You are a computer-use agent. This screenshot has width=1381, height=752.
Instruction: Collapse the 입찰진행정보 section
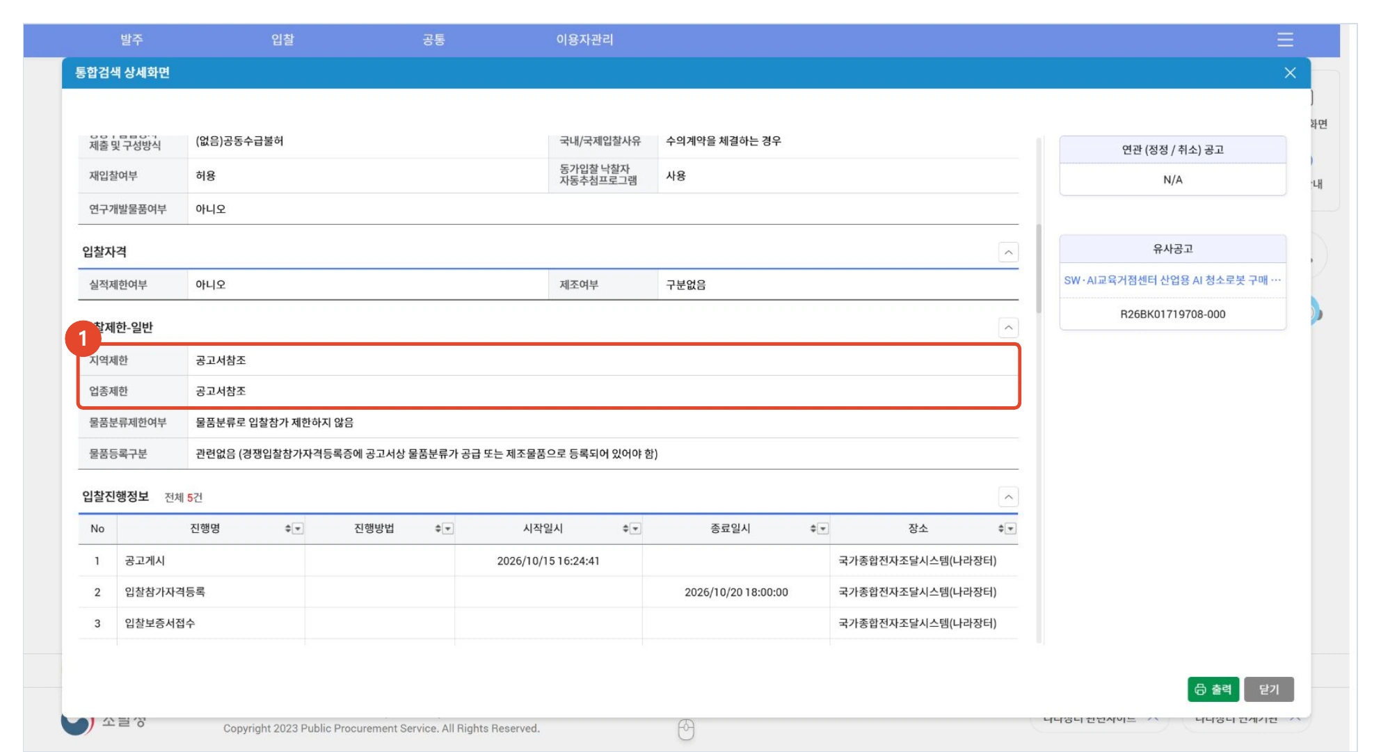pos(1008,497)
